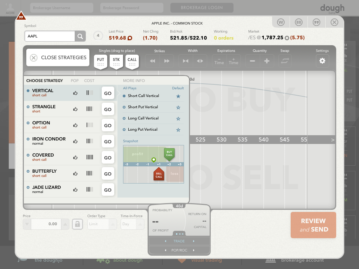This screenshot has height=269, width=359.
Task: Select the STK single tag
Action: [x=116, y=62]
